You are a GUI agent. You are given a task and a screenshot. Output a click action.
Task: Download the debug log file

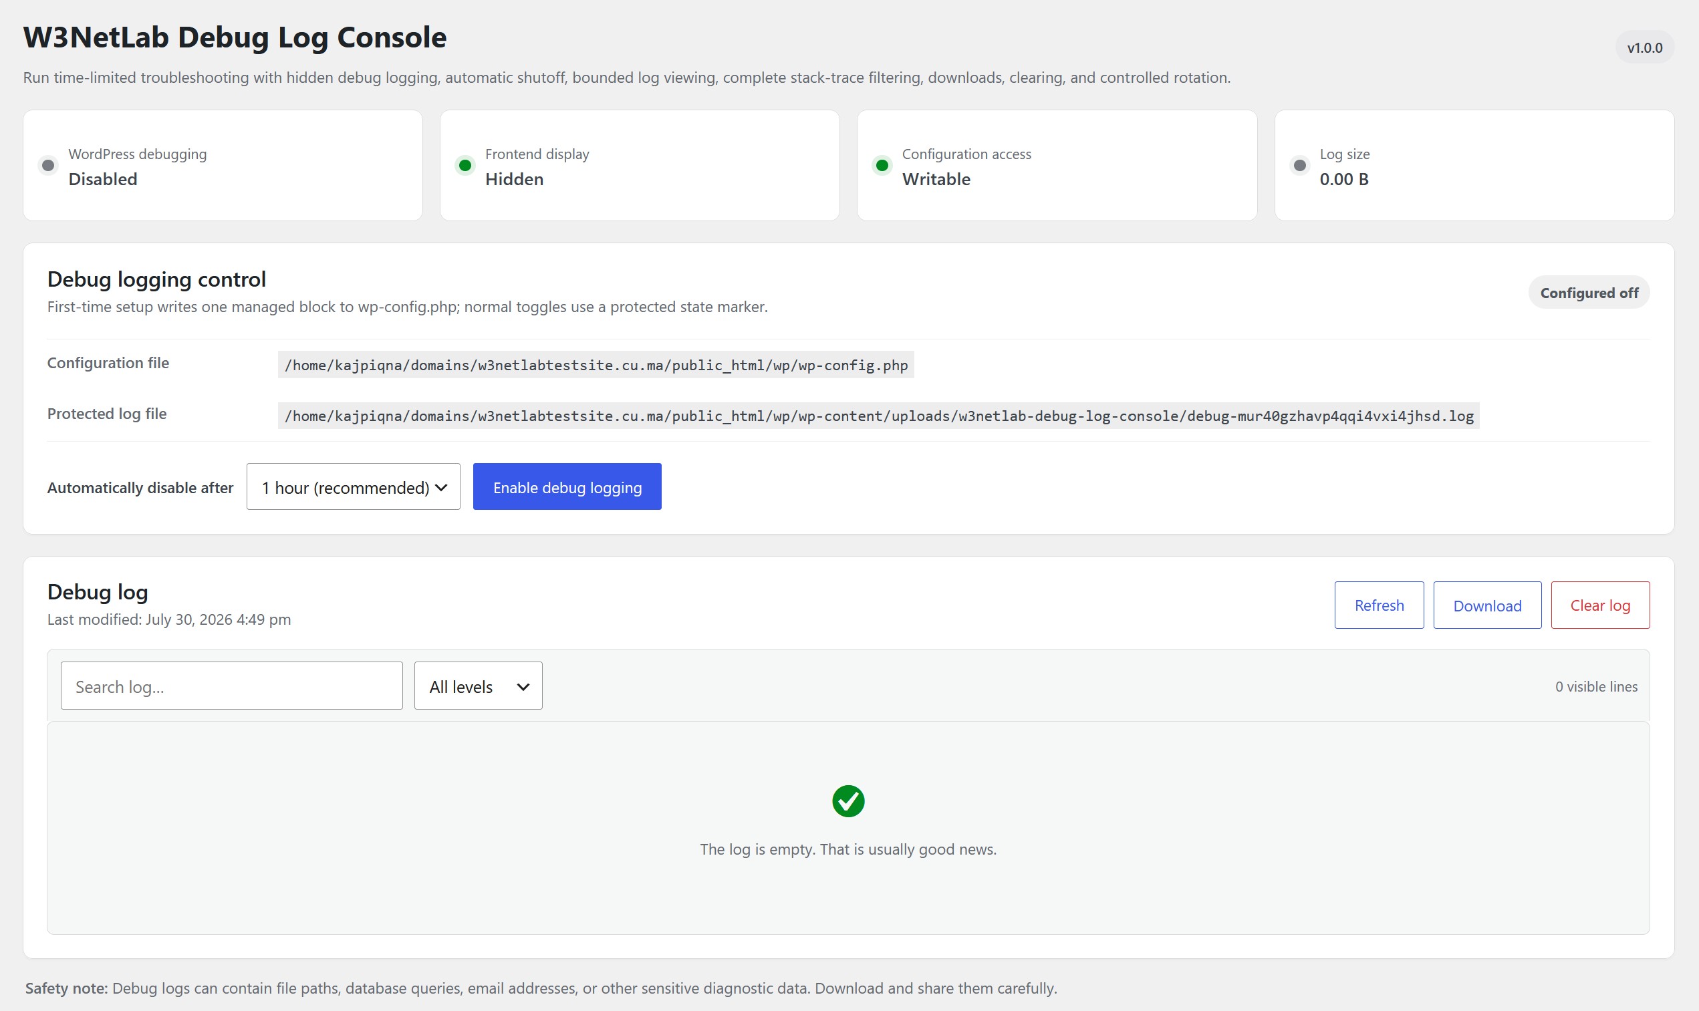tap(1487, 605)
